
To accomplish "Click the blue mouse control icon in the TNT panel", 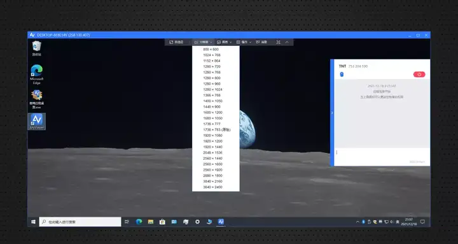I will [342, 75].
